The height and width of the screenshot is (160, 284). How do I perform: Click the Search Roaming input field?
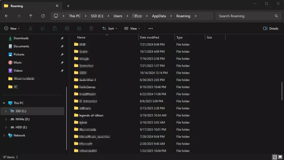(x=246, y=16)
